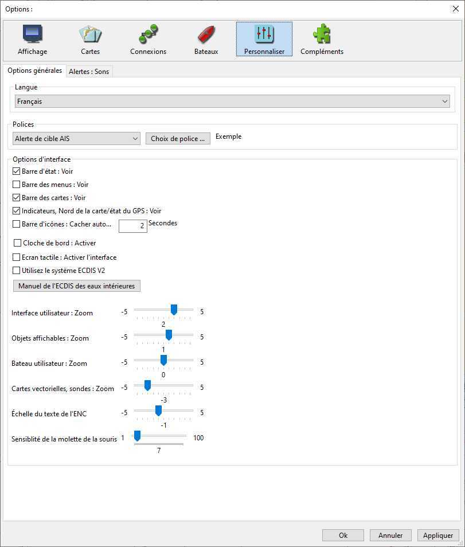Confirm with the Ok button
This screenshot has width=465, height=547.
(343, 535)
